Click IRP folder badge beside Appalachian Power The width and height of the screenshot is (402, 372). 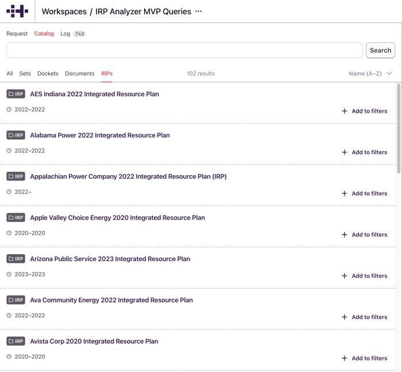(x=16, y=177)
